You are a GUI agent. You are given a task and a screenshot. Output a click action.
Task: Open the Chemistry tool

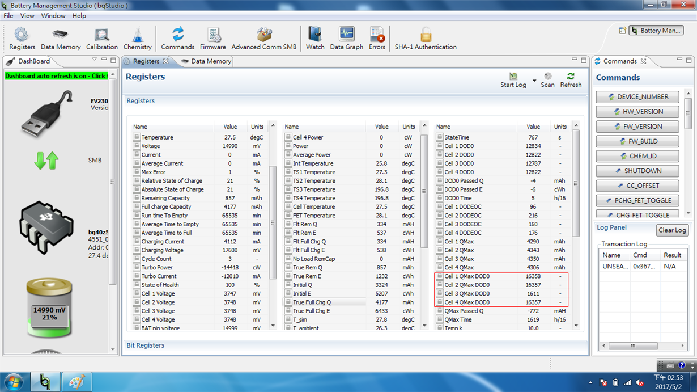tap(137, 39)
